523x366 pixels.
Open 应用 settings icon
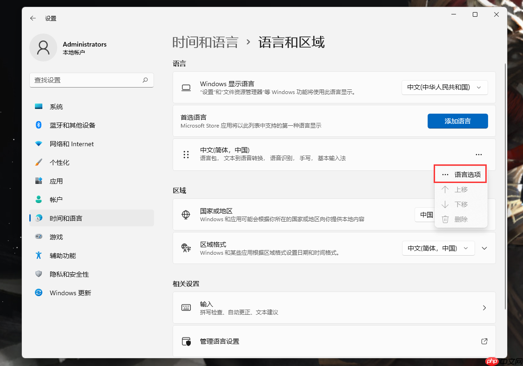click(38, 181)
